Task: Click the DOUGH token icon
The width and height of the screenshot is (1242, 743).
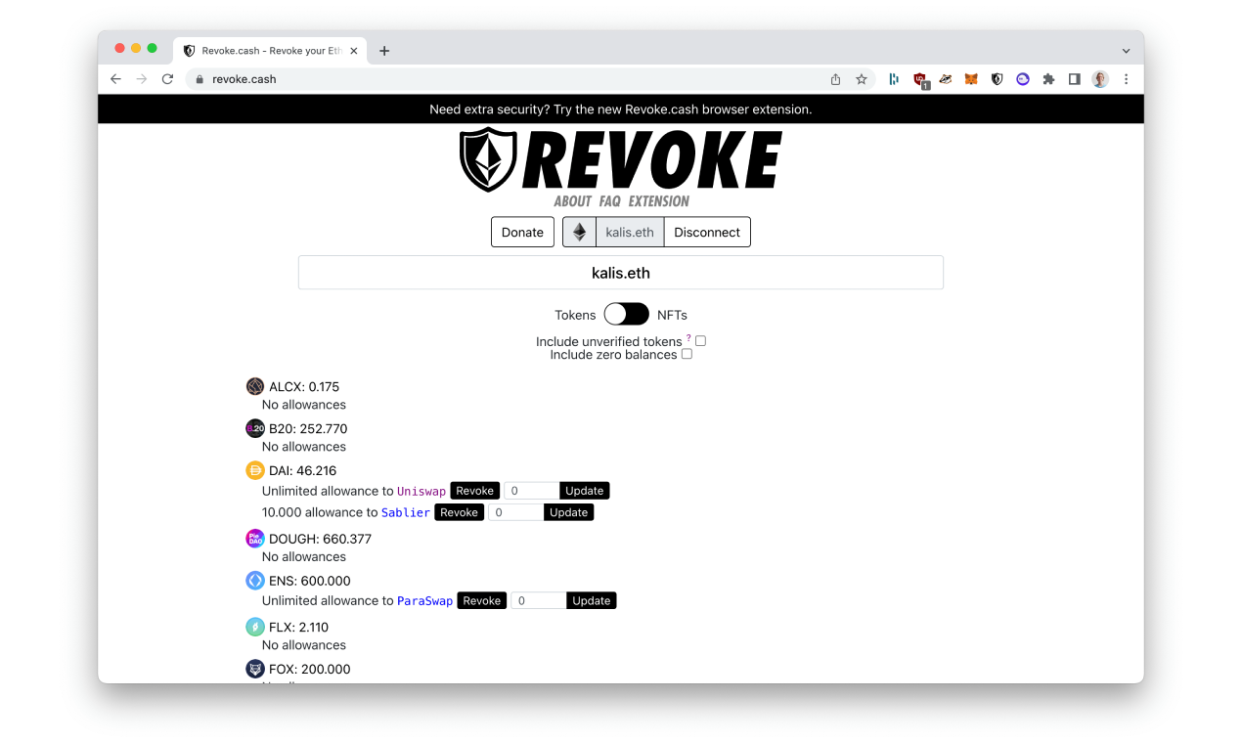Action: [x=255, y=539]
